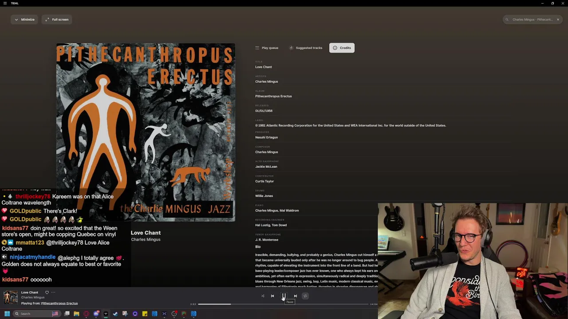
Task: Open Task View on the taskbar
Action: pyautogui.click(x=67, y=314)
